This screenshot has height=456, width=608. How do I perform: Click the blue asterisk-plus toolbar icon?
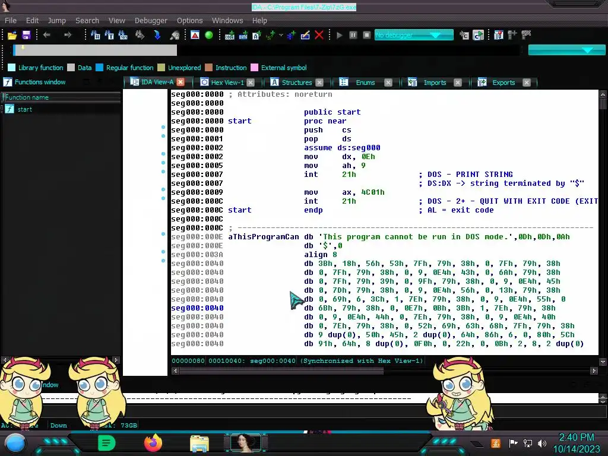tap(291, 35)
